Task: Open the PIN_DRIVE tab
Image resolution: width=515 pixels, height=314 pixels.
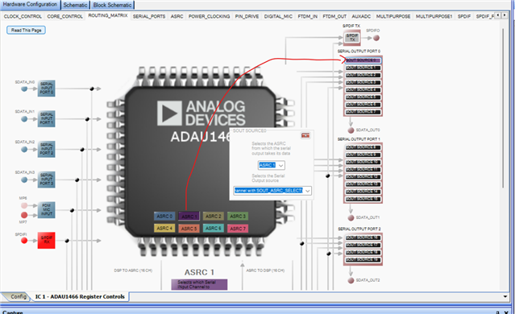Action: click(x=247, y=16)
